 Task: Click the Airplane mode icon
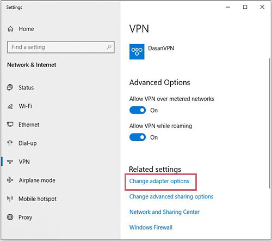pos(10,180)
